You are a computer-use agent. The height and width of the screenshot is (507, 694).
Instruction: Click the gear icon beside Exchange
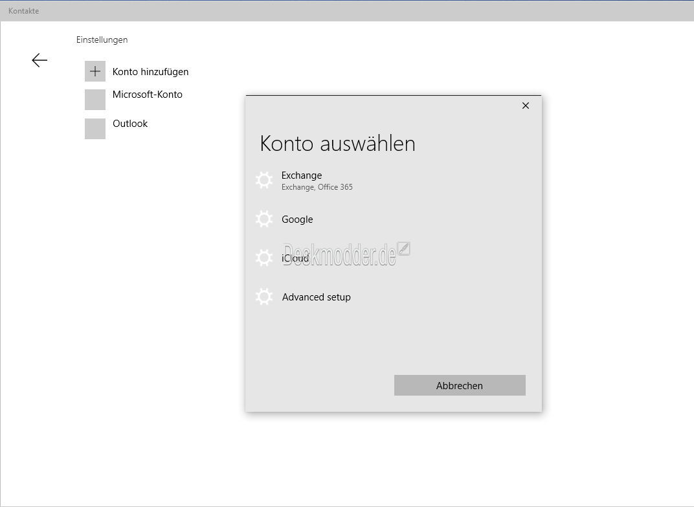coord(264,180)
